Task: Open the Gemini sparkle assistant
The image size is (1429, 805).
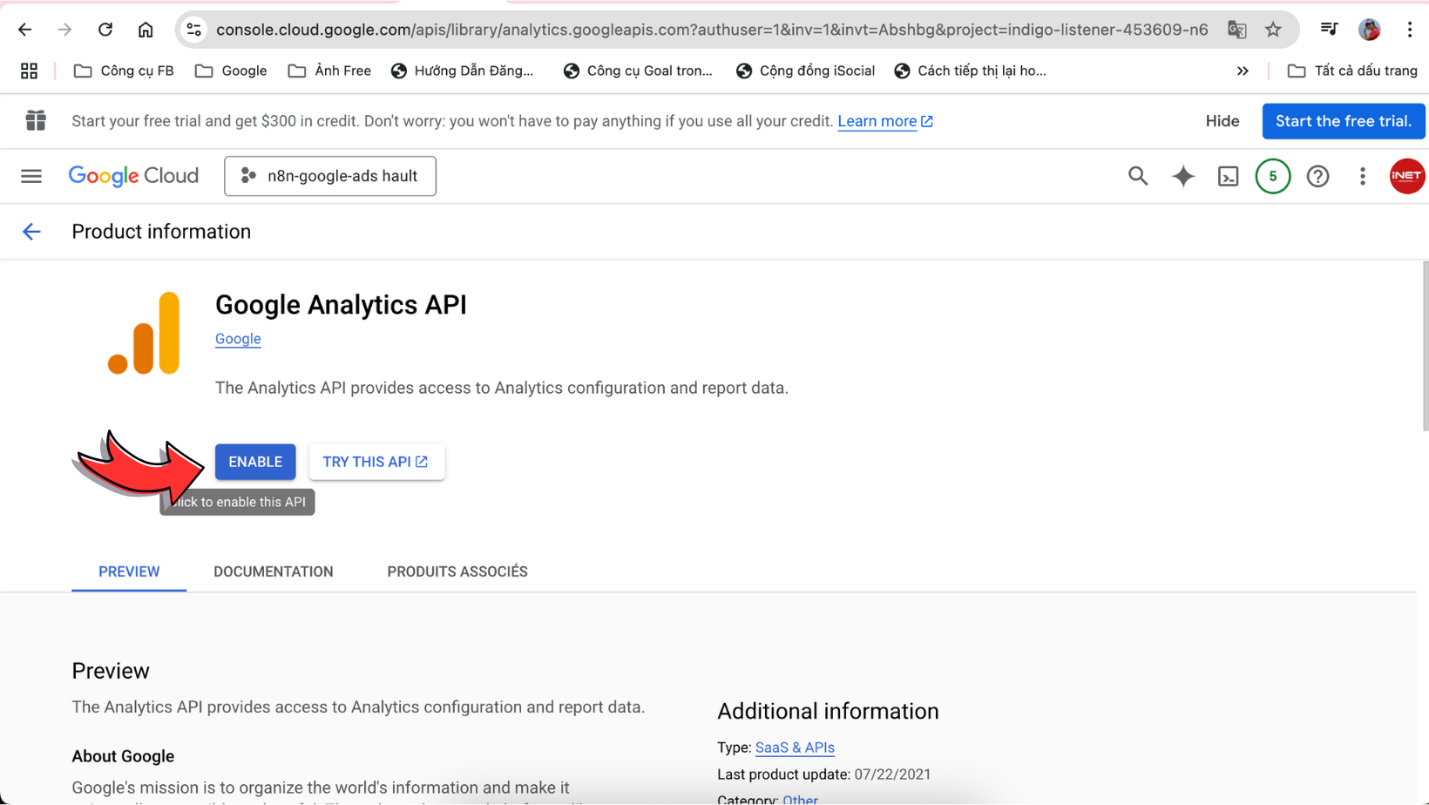Action: point(1183,176)
